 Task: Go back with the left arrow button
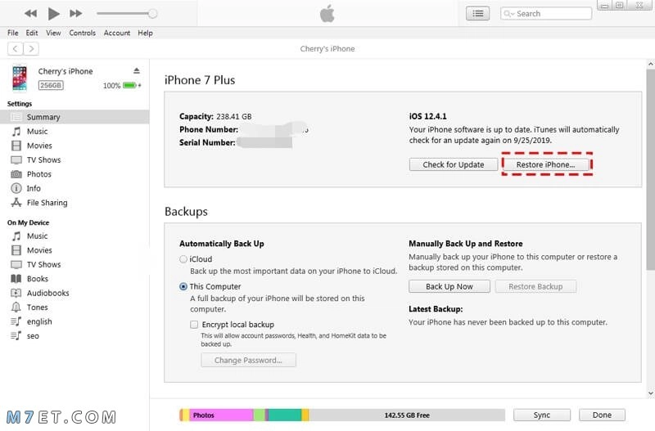pos(15,49)
